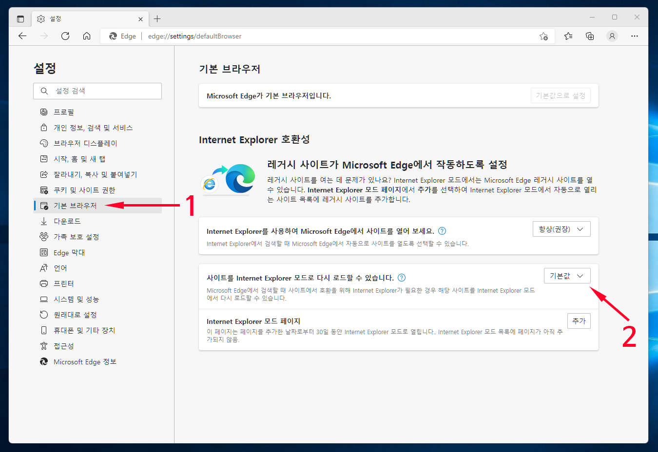Click the 기본값으로 설정 button
The image size is (658, 452).
(561, 95)
